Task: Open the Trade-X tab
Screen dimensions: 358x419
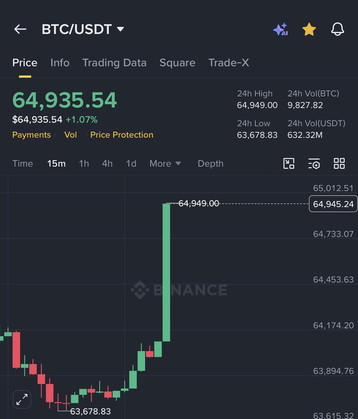Action: click(229, 63)
